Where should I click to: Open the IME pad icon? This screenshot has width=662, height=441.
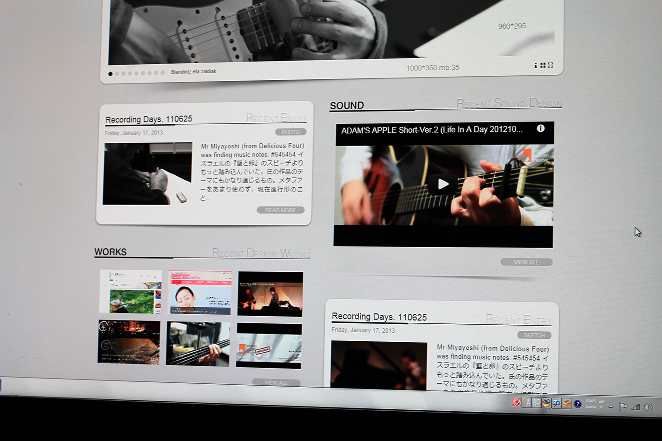click(547, 403)
